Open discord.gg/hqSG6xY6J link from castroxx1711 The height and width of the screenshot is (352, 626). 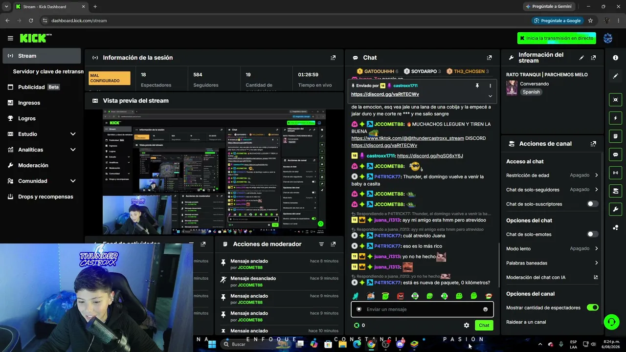click(430, 156)
